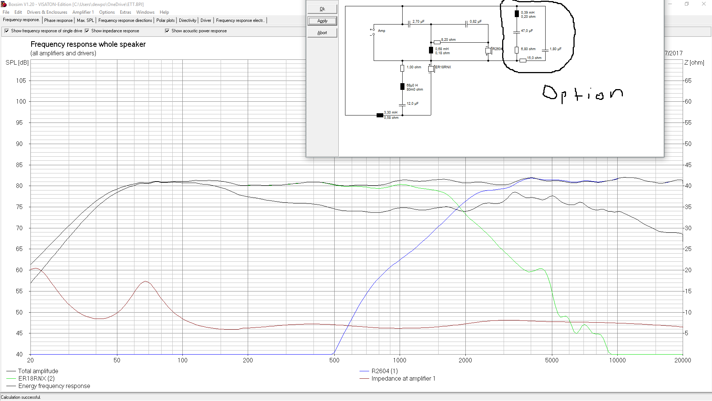Click the 1000 Hz frequency axis label
Viewport: 712px width, 401px height.
click(400, 360)
